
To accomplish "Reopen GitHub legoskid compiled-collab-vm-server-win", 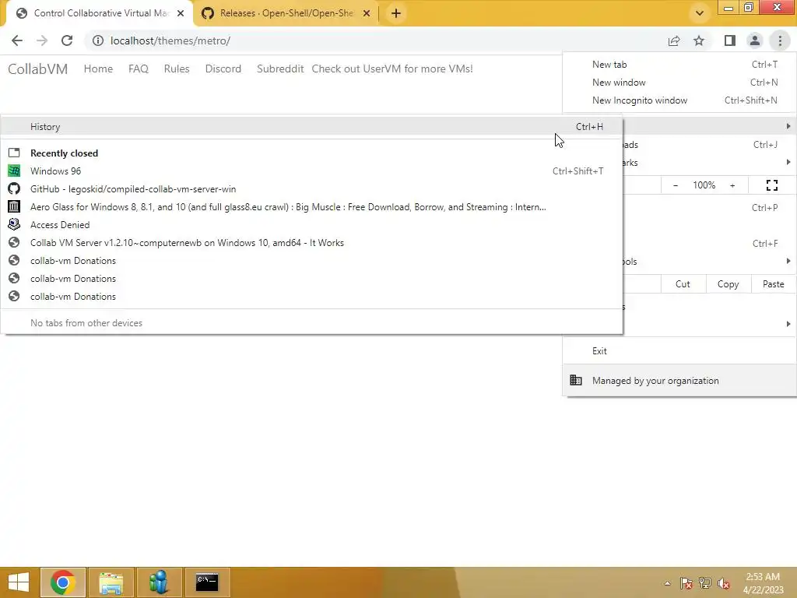I will click(x=311, y=189).
